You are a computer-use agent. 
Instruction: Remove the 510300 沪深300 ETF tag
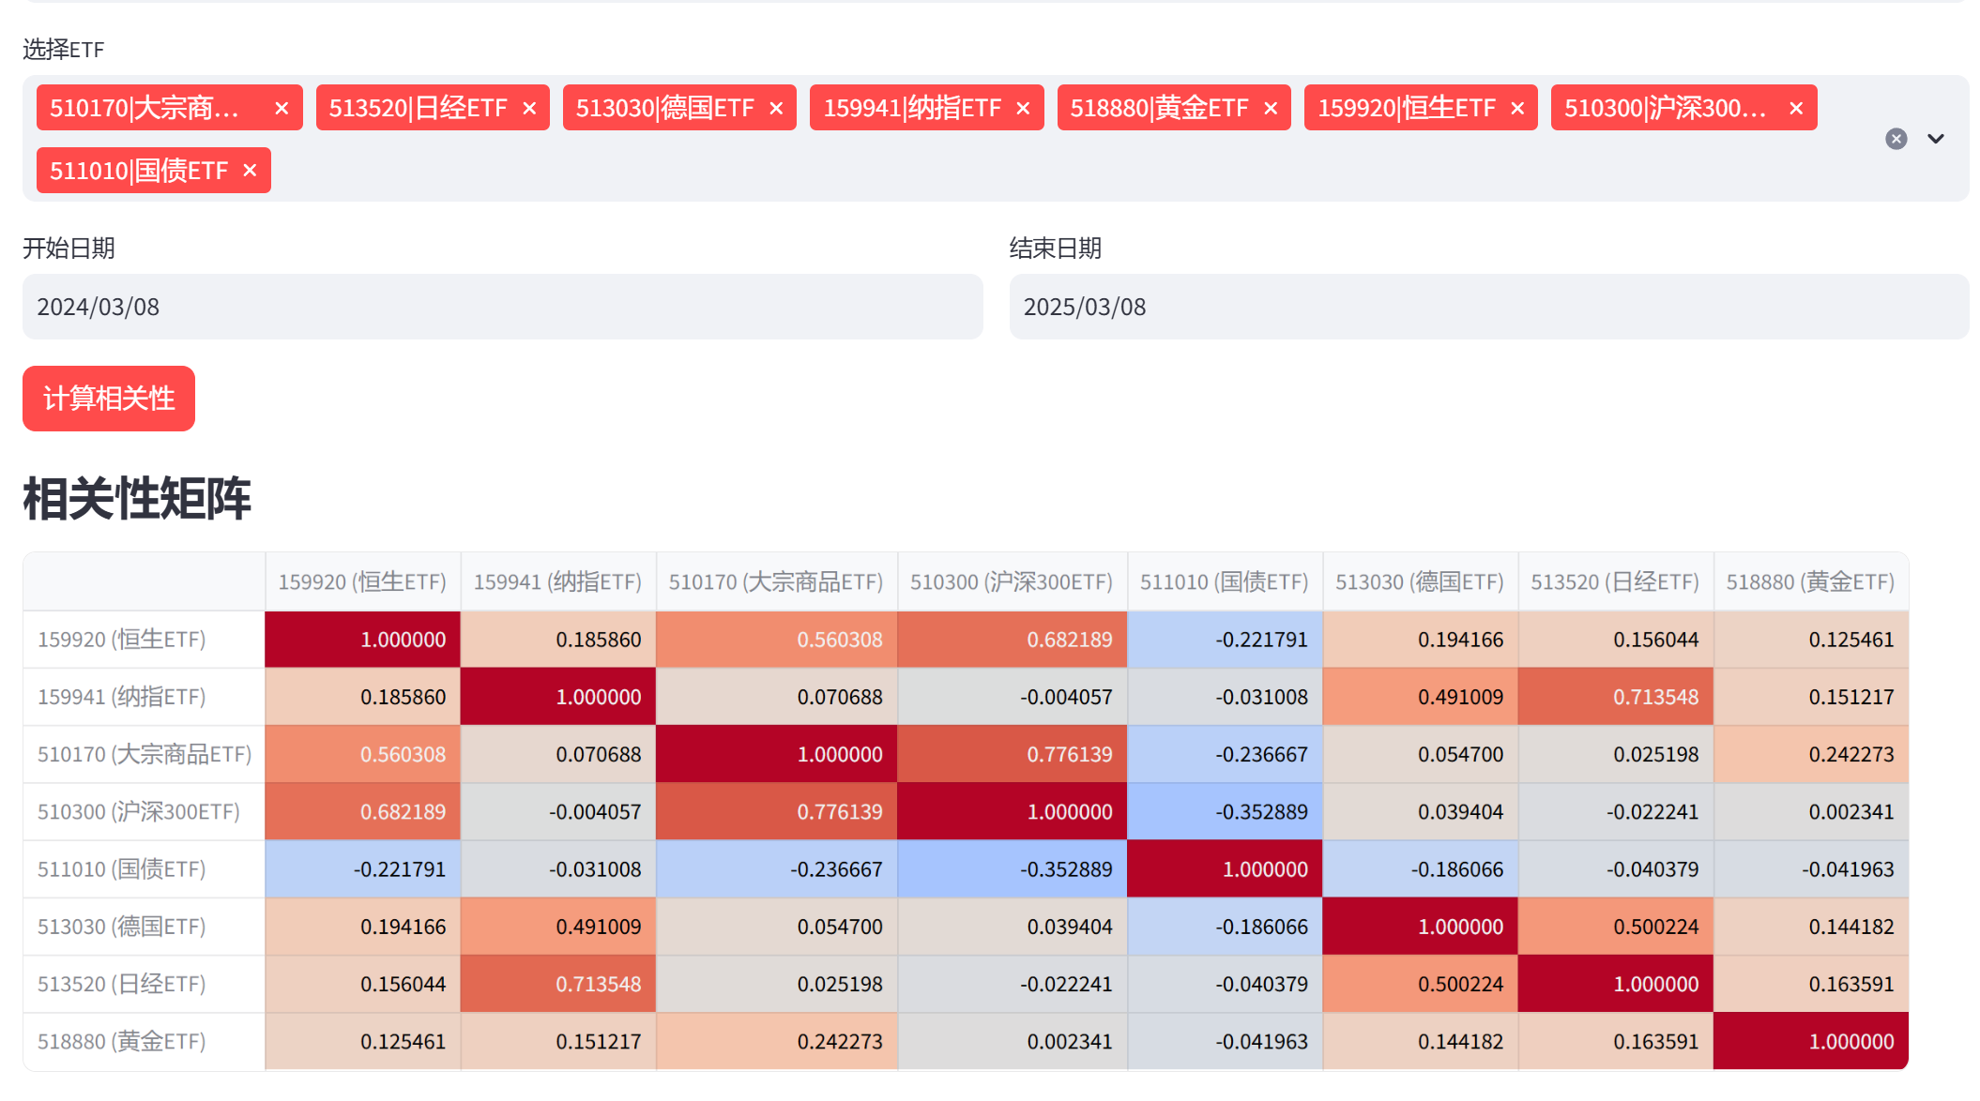(1796, 109)
